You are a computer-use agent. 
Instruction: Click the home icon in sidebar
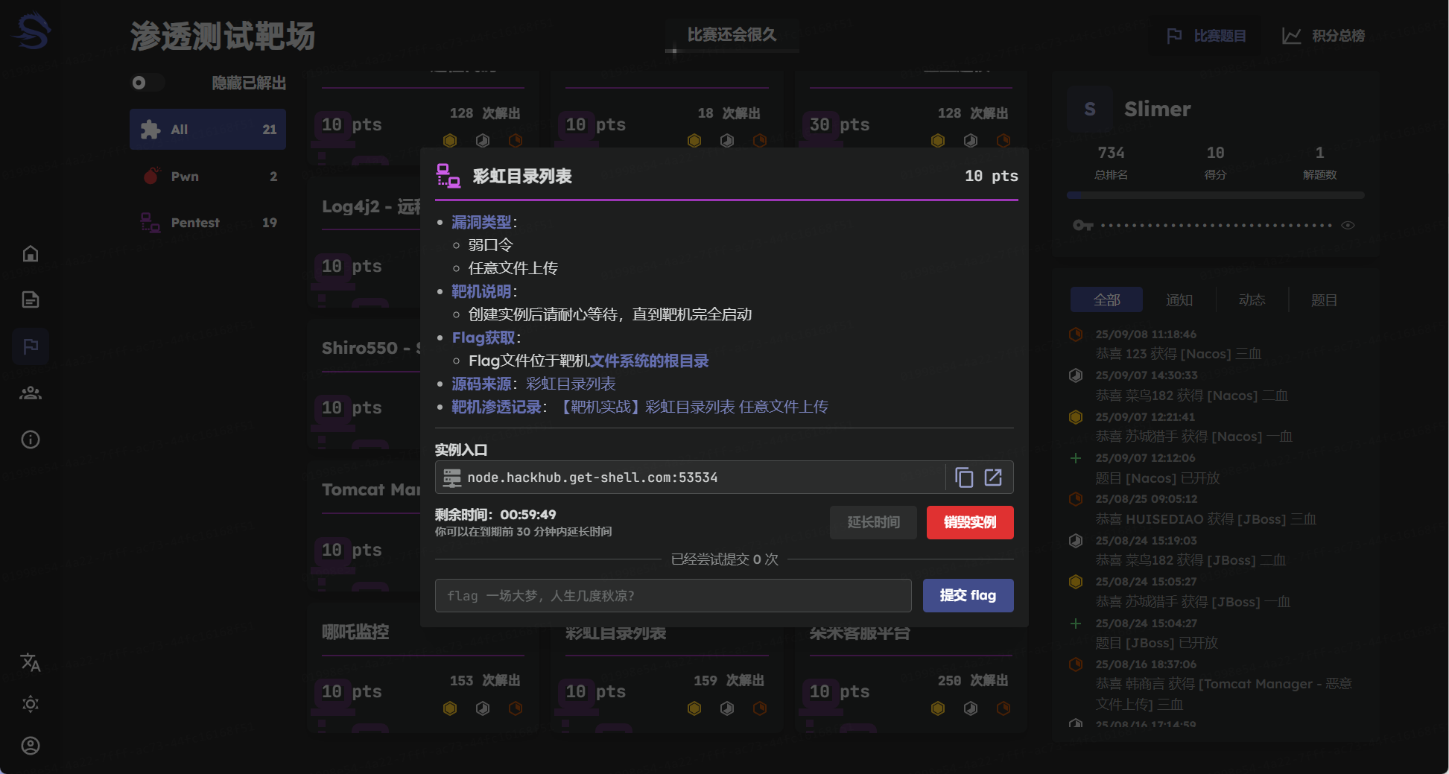point(31,254)
